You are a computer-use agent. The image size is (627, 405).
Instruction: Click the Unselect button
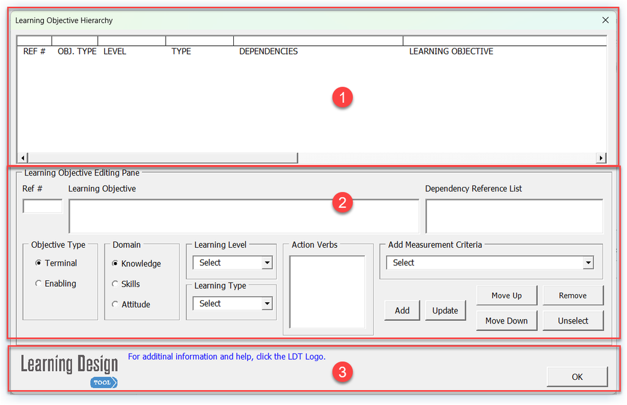point(572,320)
